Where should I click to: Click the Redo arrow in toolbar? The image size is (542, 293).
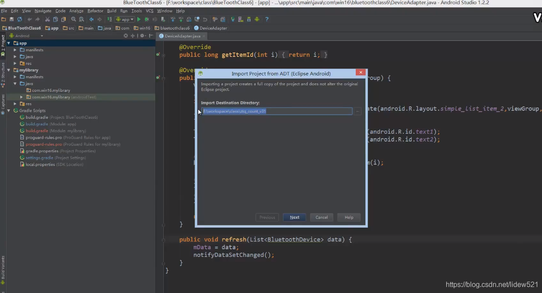[x=38, y=19]
